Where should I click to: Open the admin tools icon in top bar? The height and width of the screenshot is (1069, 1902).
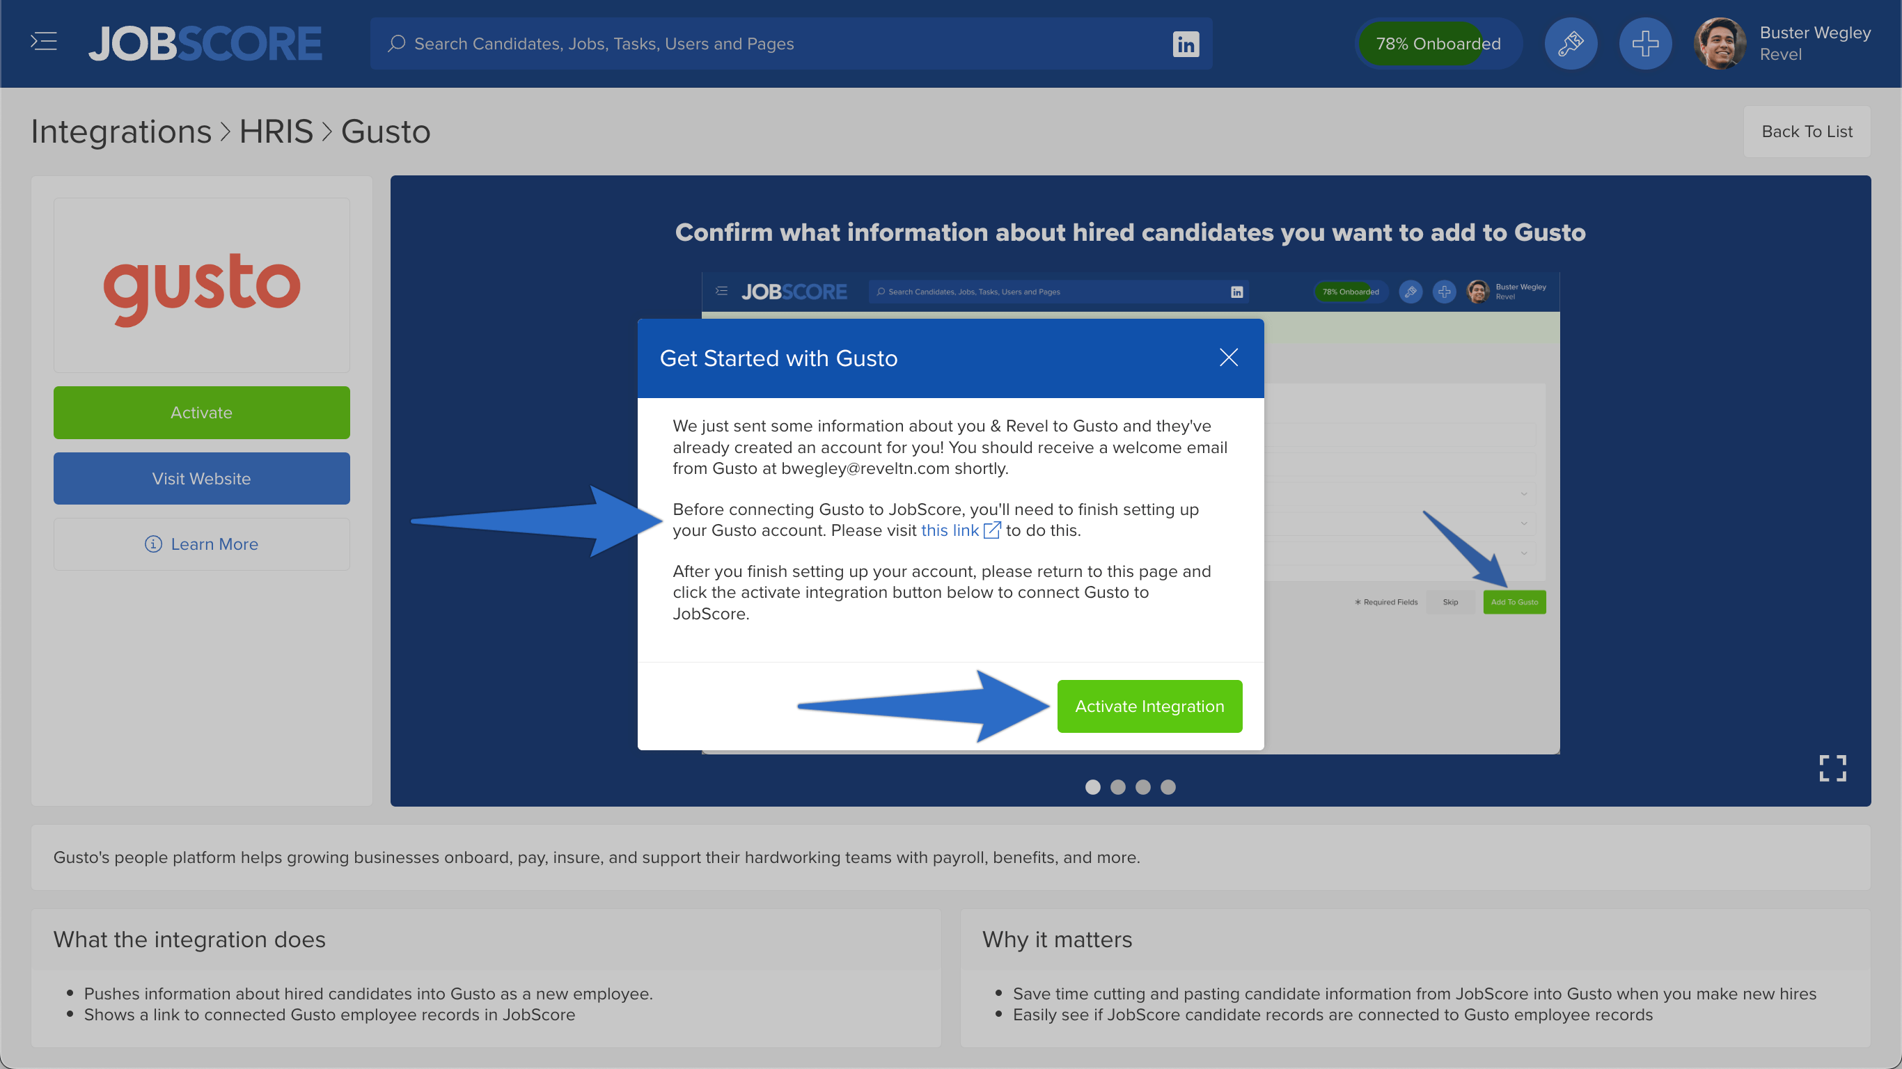pos(1571,44)
